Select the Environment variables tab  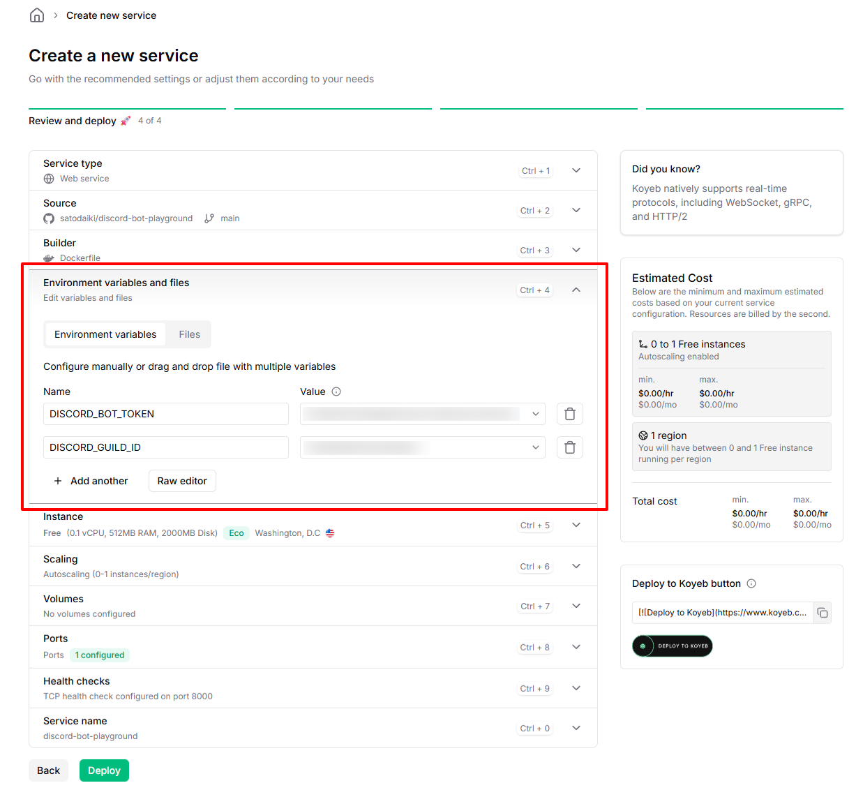coord(105,334)
